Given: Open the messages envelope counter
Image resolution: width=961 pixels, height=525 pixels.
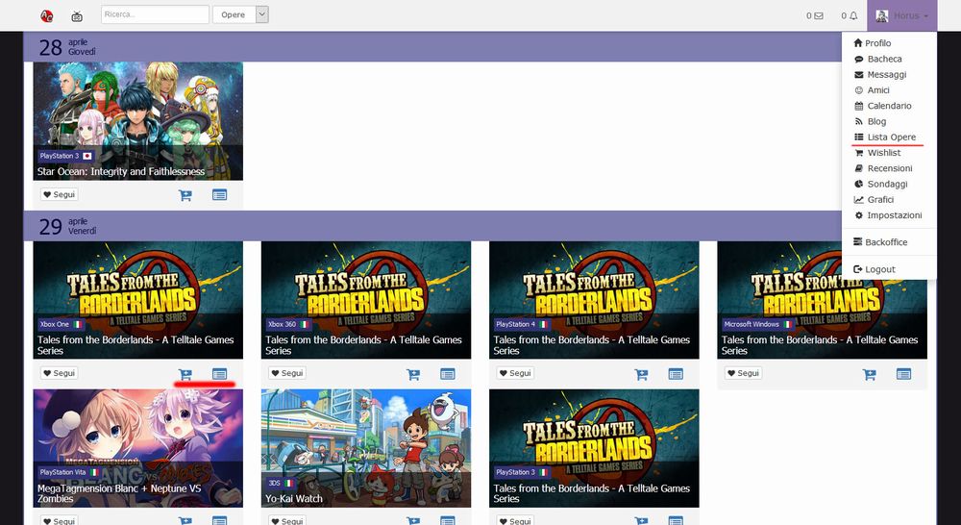Looking at the screenshot, I should 815,15.
